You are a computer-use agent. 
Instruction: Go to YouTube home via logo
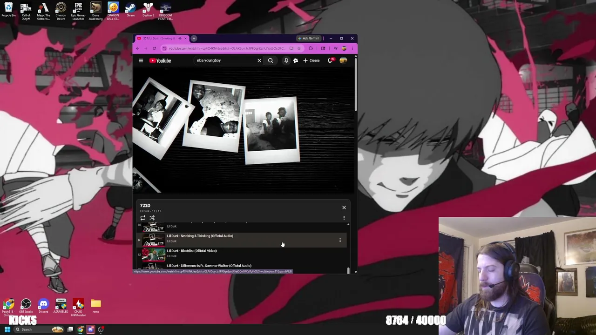click(x=160, y=60)
